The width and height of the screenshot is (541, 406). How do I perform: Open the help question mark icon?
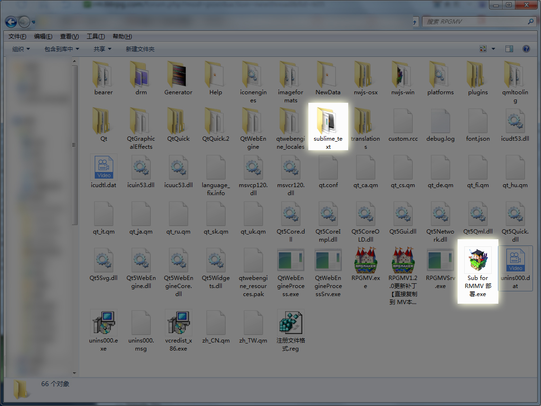pos(526,49)
